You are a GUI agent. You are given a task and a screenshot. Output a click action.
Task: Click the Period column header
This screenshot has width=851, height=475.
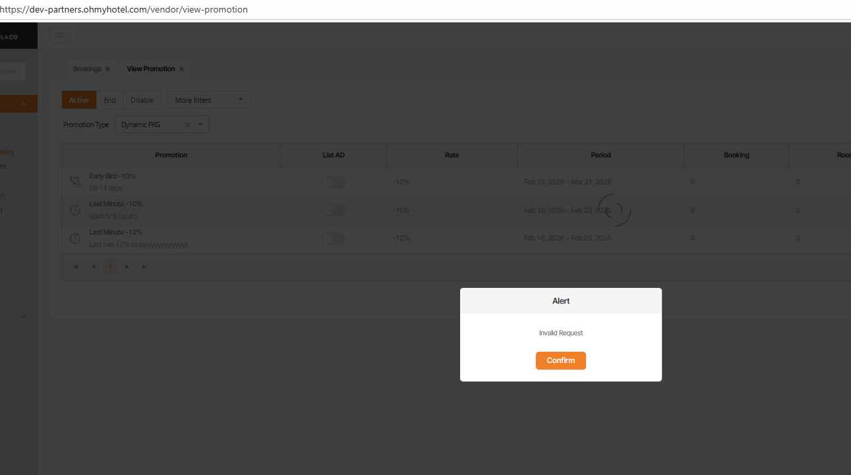(601, 155)
